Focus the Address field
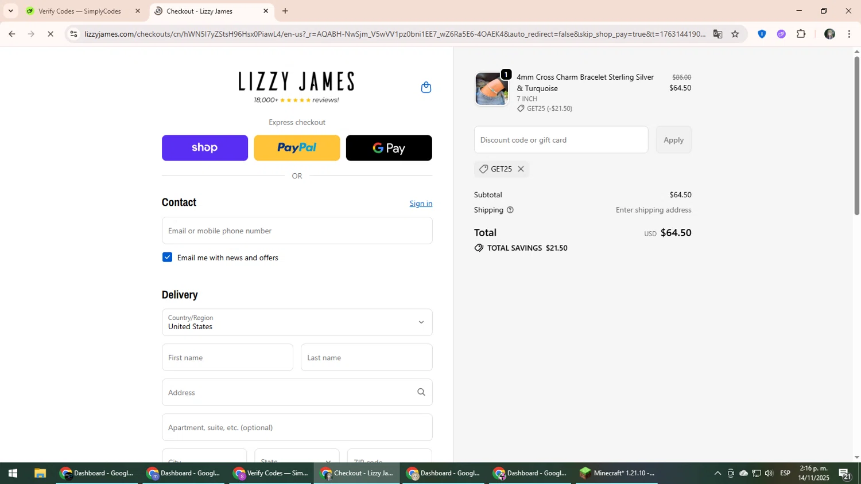Image resolution: width=861 pixels, height=484 pixels. pyautogui.click(x=297, y=392)
